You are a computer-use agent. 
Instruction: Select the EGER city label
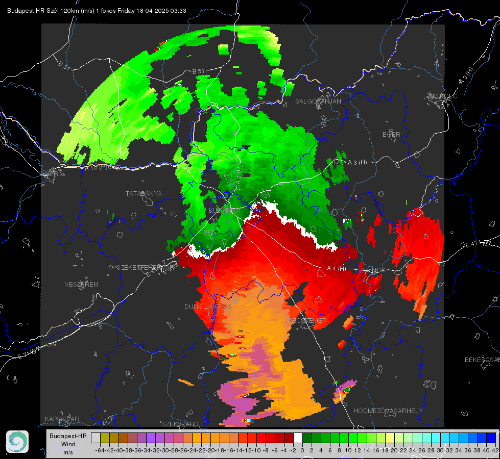[x=391, y=135]
